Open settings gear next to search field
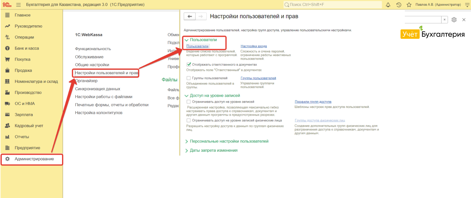This screenshot has width=471, height=198. click(x=454, y=20)
